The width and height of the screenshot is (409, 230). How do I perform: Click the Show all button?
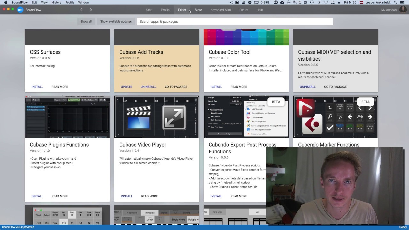[86, 21]
